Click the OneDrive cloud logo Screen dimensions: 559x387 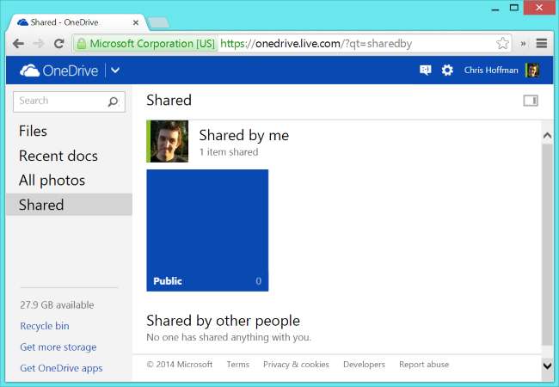click(29, 71)
